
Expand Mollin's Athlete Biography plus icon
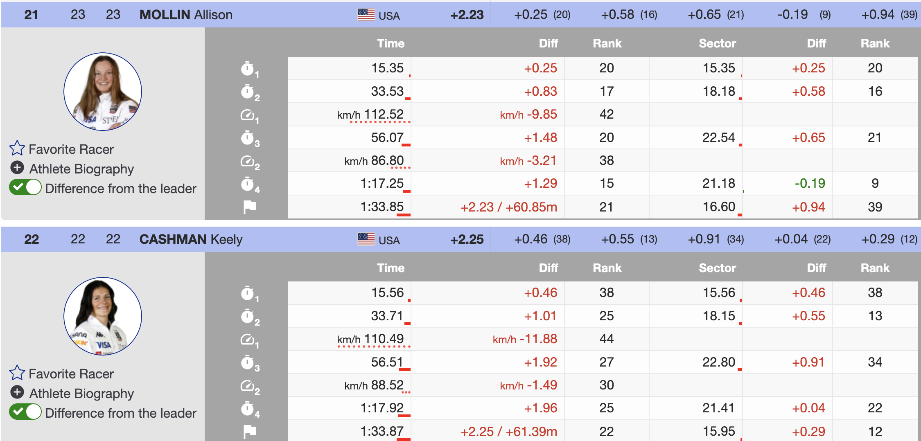pos(17,168)
